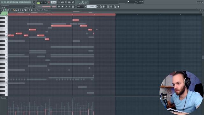Screen dimensions: 204x115
Task: Click the brush icon beside step editing
Action: [x=66, y=6]
